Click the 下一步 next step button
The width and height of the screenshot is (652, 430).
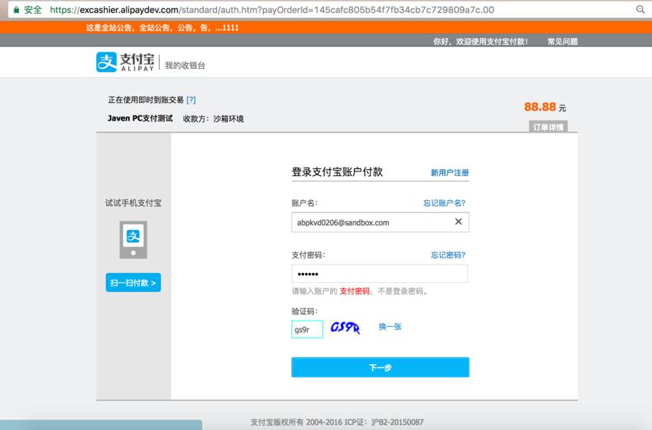coord(380,367)
